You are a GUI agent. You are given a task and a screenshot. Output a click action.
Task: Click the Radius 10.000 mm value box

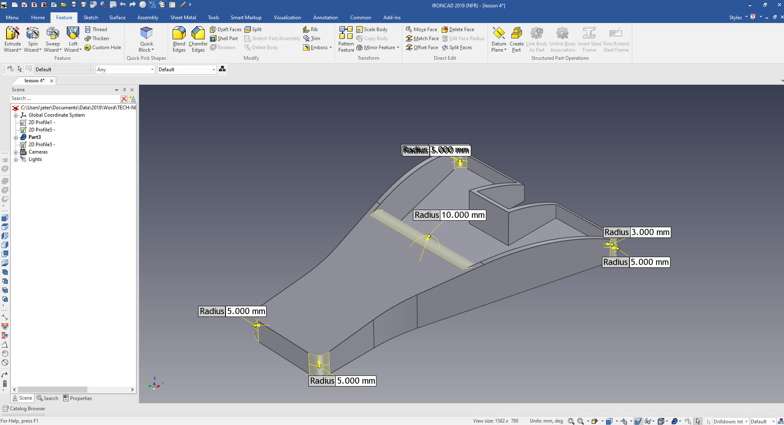pyautogui.click(x=463, y=215)
